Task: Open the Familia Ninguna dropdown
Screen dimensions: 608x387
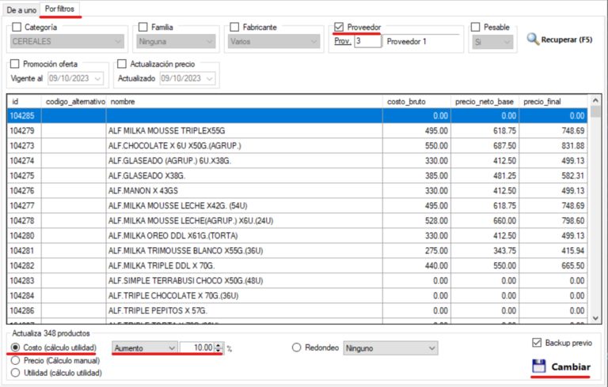Action: [176, 41]
